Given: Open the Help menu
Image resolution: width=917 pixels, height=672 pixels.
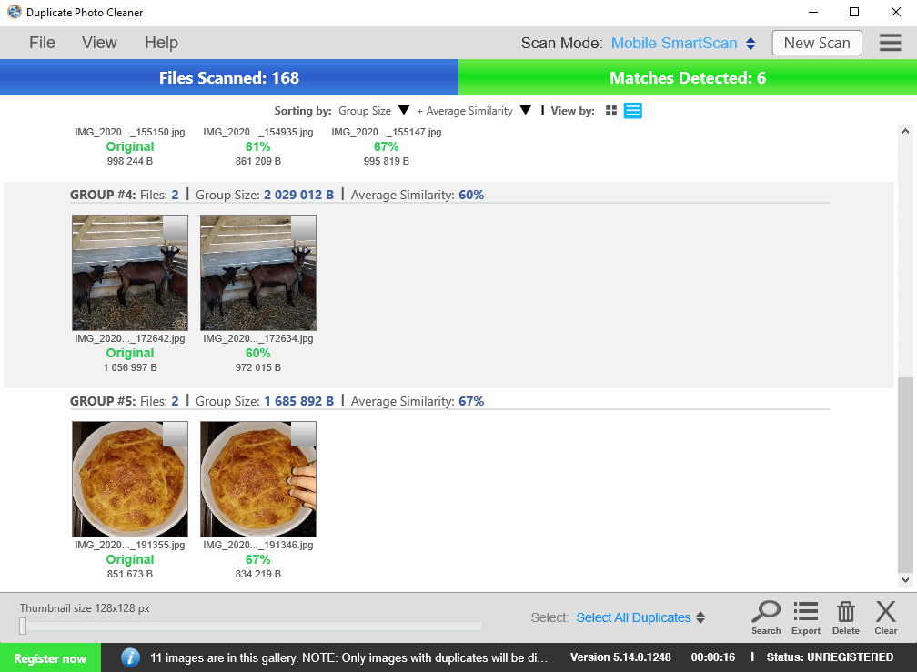Looking at the screenshot, I should point(161,43).
